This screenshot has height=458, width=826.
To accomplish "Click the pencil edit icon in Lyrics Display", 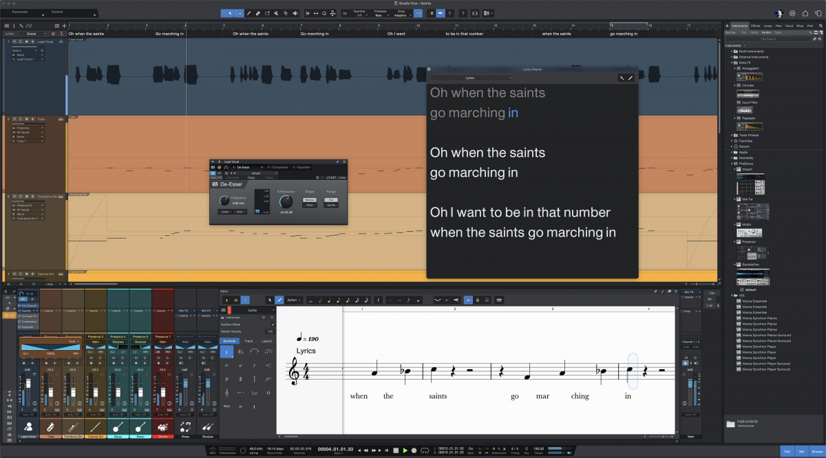I will pos(631,78).
